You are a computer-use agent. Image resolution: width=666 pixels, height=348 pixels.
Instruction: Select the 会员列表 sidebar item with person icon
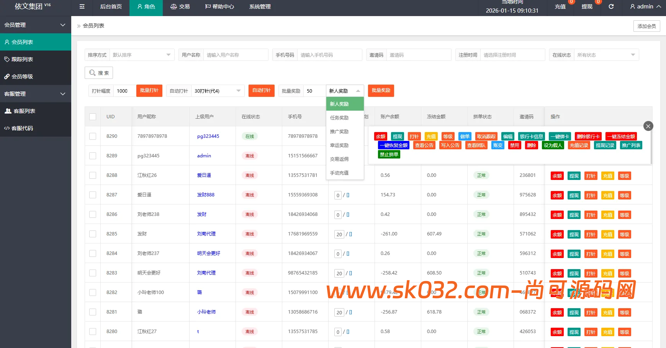[7, 42]
